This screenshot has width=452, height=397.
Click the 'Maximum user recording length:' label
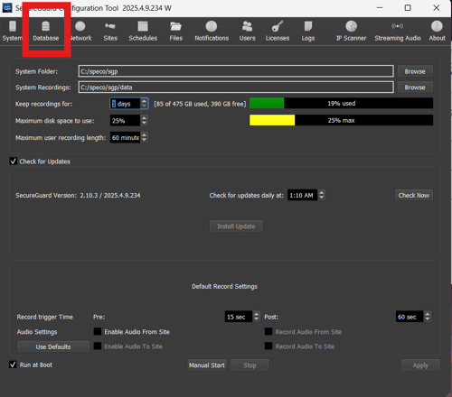[61, 137]
